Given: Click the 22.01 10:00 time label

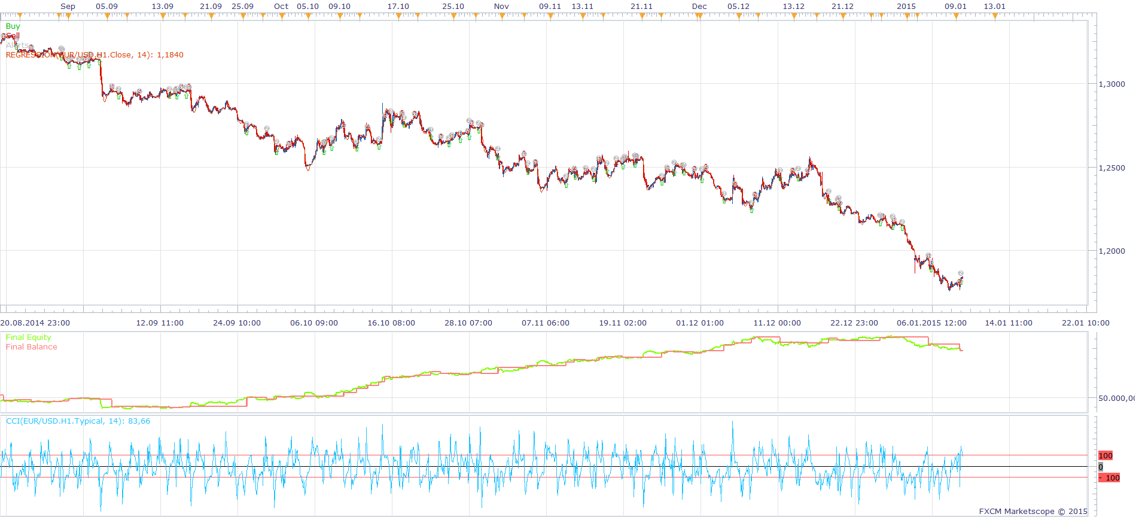Looking at the screenshot, I should coord(1086,323).
